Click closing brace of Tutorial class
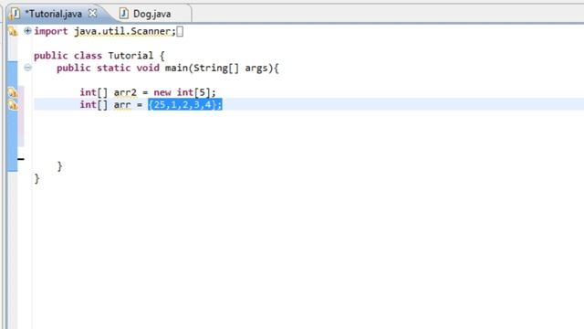The image size is (584, 329). (x=36, y=178)
